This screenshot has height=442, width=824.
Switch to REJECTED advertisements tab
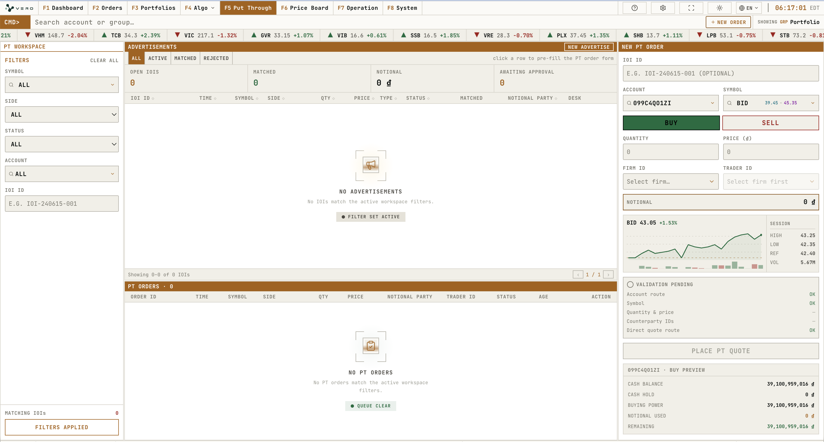click(x=216, y=58)
